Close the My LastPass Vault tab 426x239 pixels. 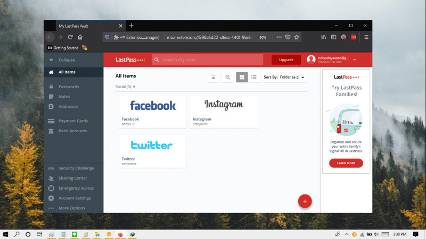pos(121,25)
